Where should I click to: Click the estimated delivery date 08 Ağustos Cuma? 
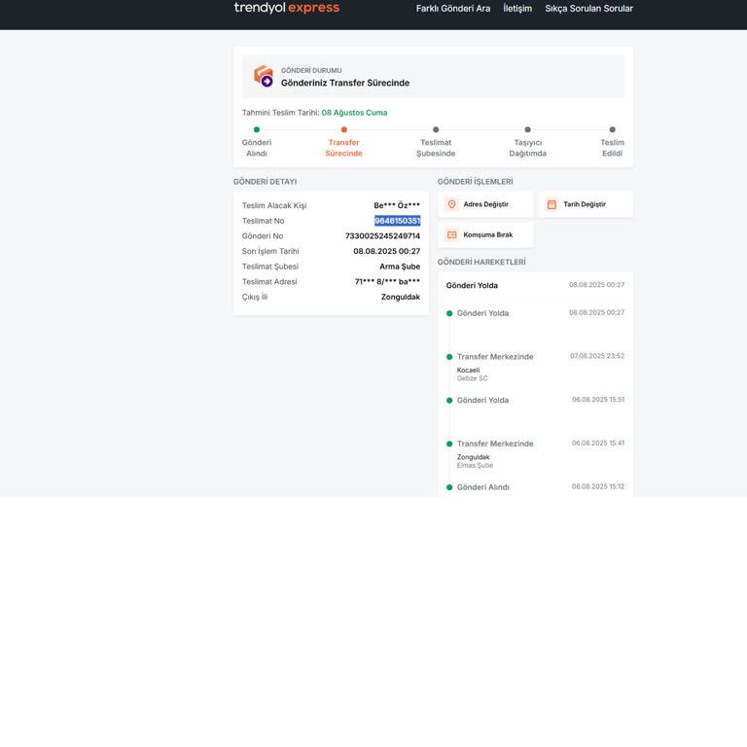pyautogui.click(x=354, y=113)
